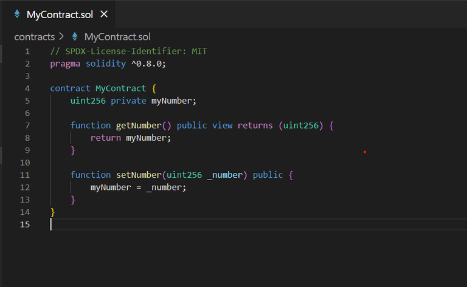Viewport: 467px width, 287px height.
Task: Click the 'getNumber' function name
Action: click(139, 126)
